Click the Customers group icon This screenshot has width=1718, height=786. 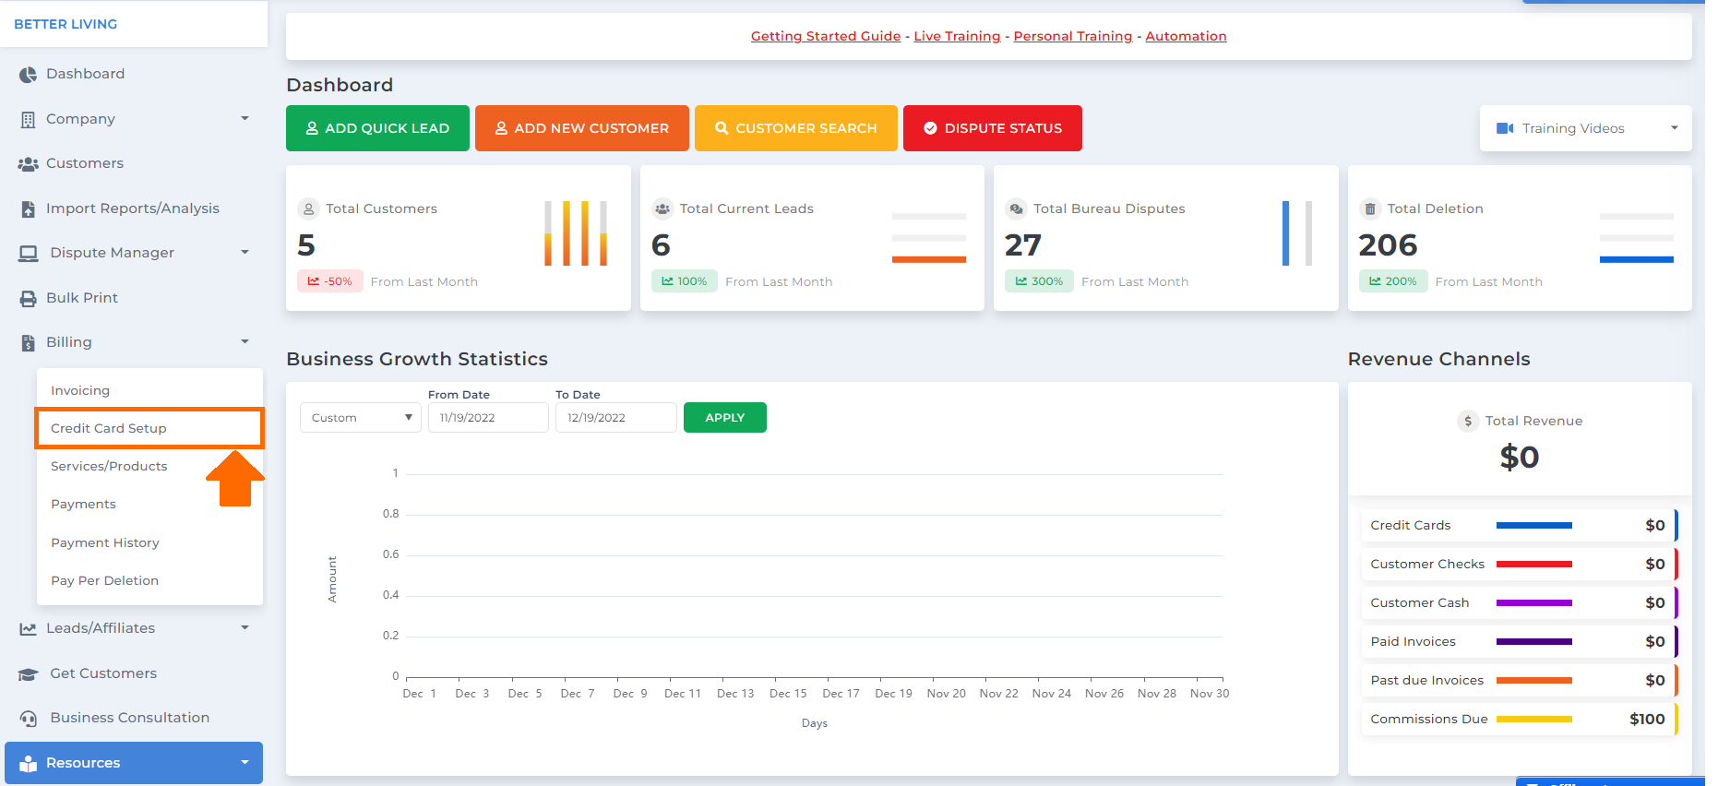(x=28, y=164)
